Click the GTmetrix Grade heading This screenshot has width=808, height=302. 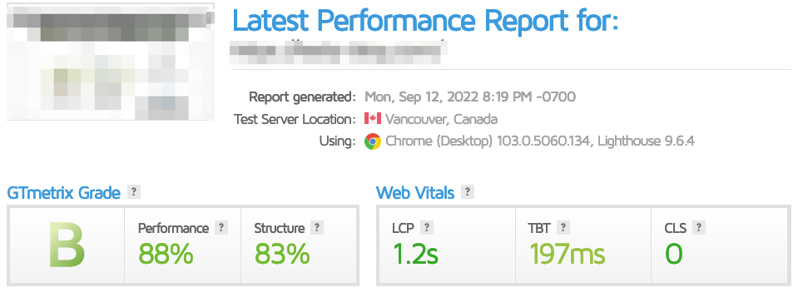(63, 193)
